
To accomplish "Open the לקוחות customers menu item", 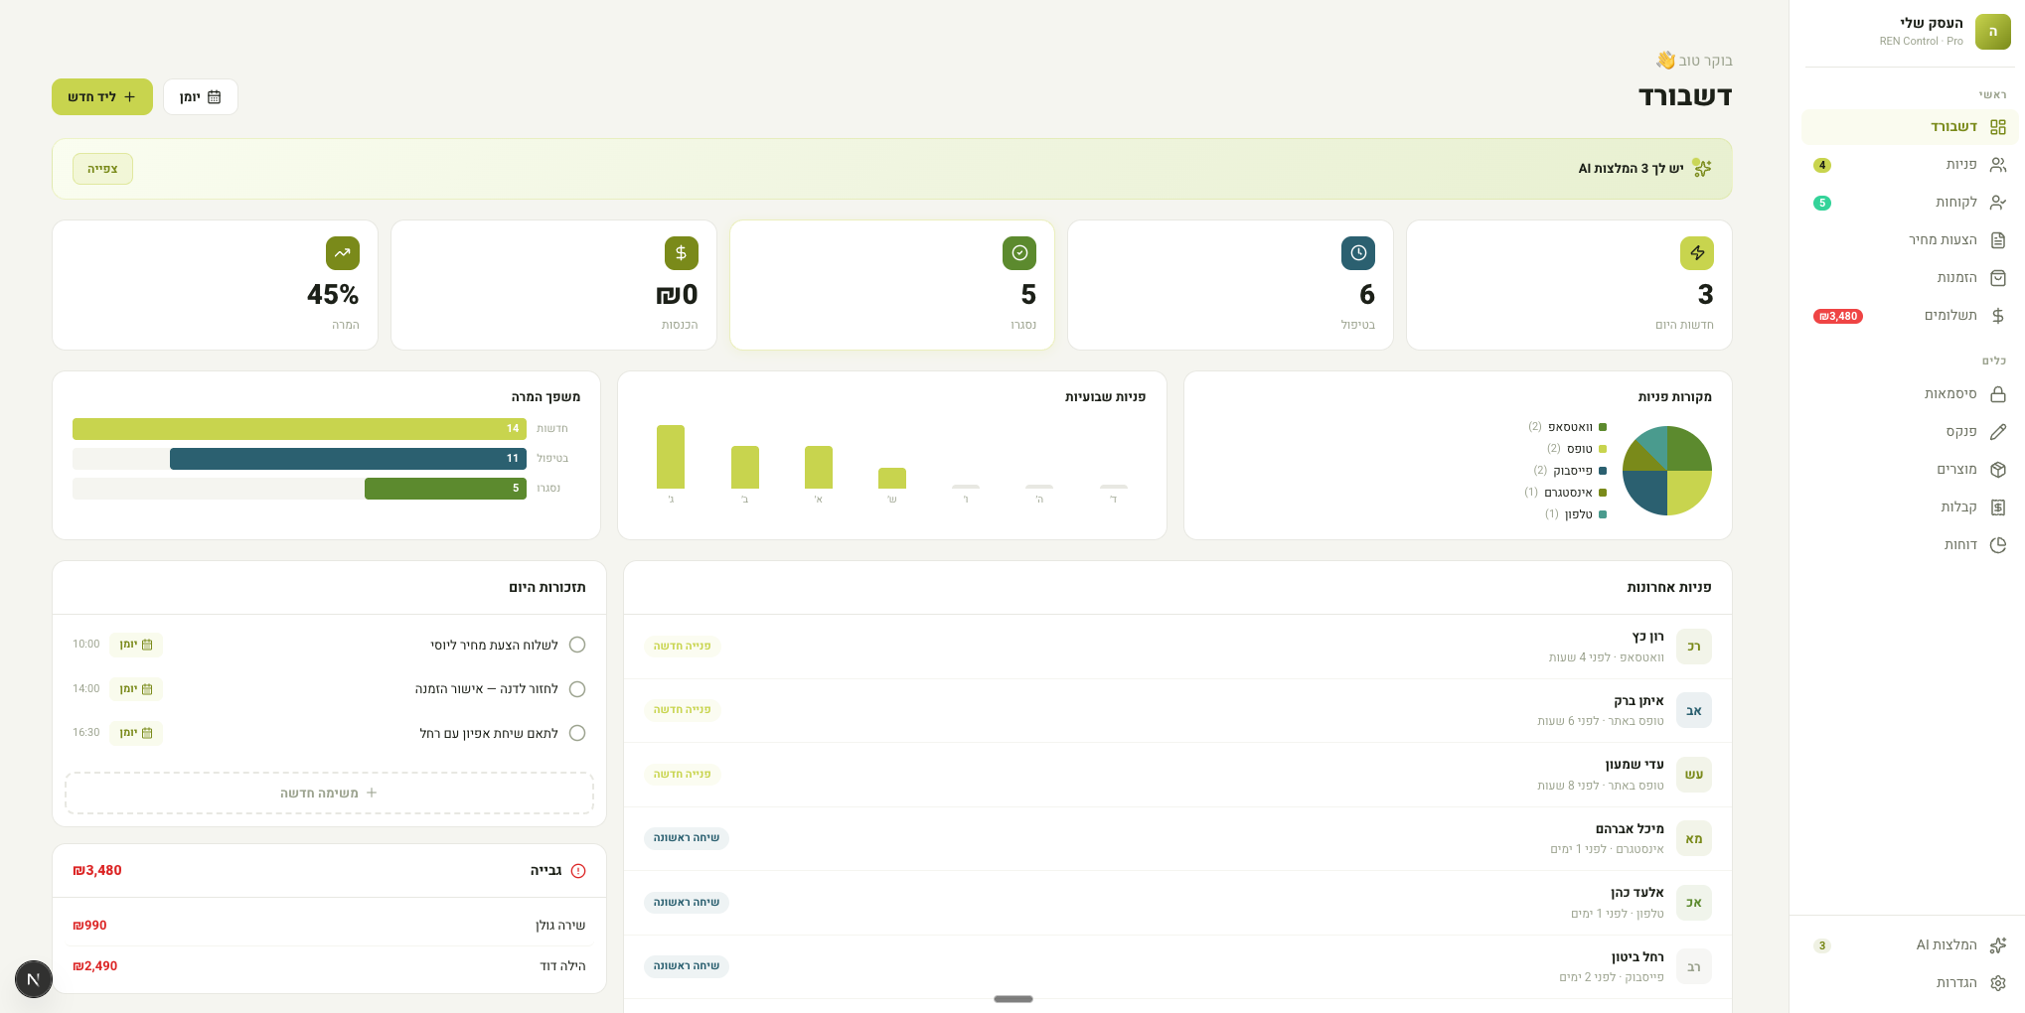I will pyautogui.click(x=1955, y=203).
